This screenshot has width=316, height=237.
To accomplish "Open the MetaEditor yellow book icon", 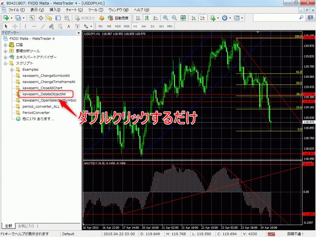I will [102, 18].
